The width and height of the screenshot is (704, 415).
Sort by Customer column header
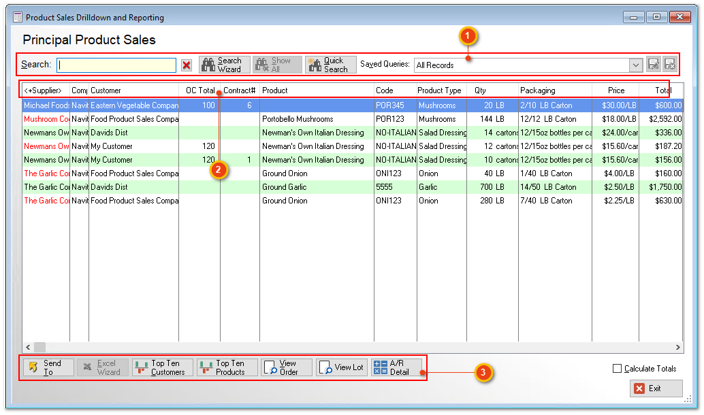(134, 90)
